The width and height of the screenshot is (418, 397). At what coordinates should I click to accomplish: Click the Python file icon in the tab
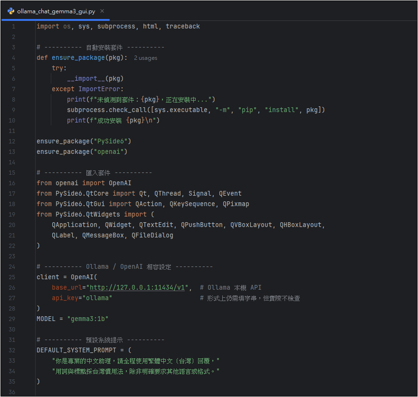[11, 11]
